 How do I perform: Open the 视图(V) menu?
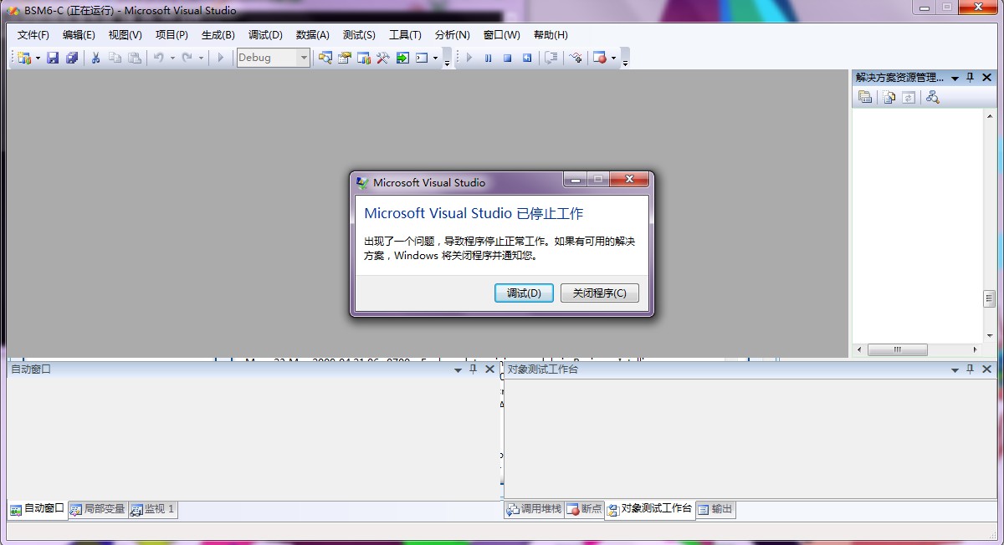coord(125,34)
